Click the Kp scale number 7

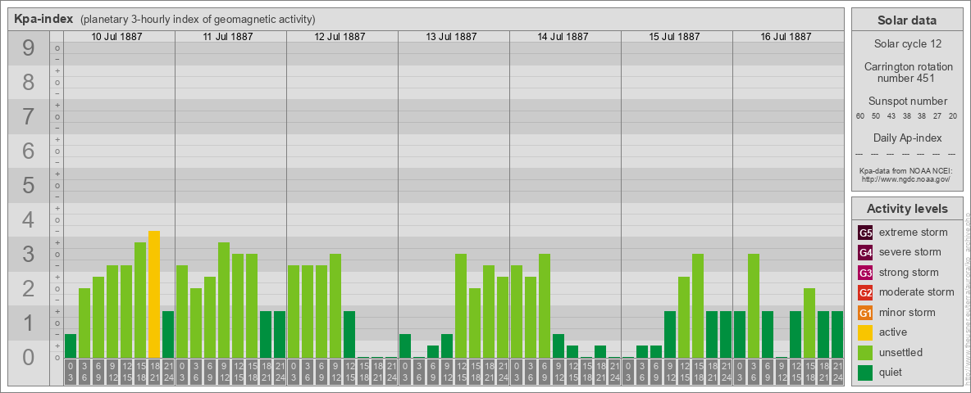point(28,117)
